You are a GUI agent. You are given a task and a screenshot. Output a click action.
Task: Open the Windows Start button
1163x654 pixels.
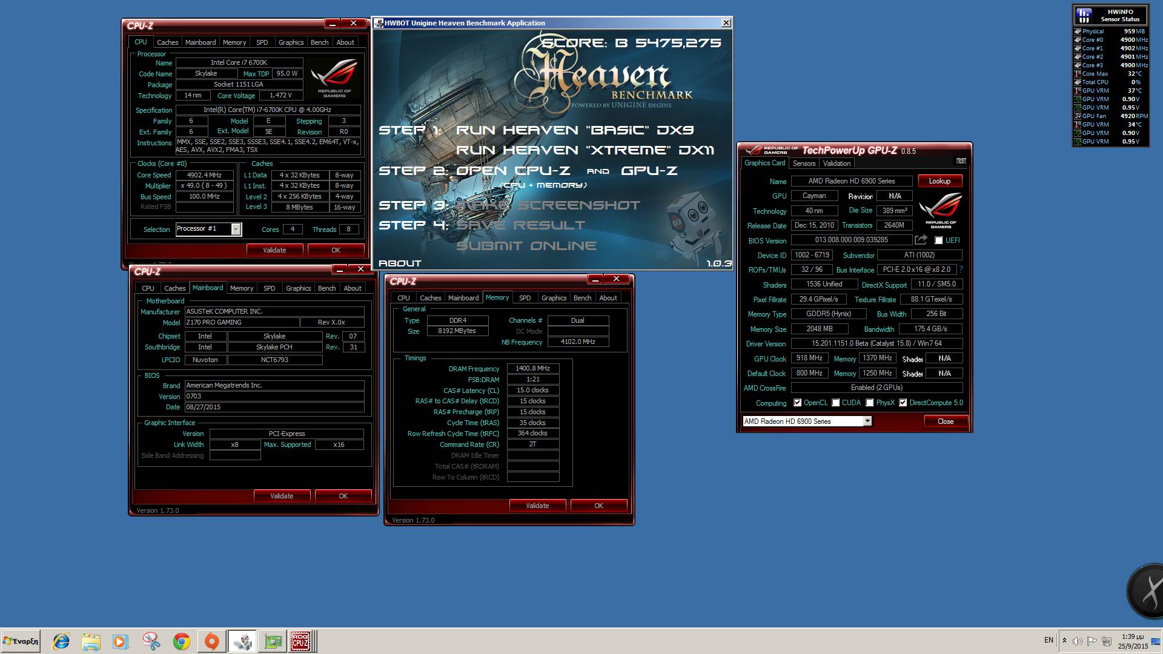(21, 641)
